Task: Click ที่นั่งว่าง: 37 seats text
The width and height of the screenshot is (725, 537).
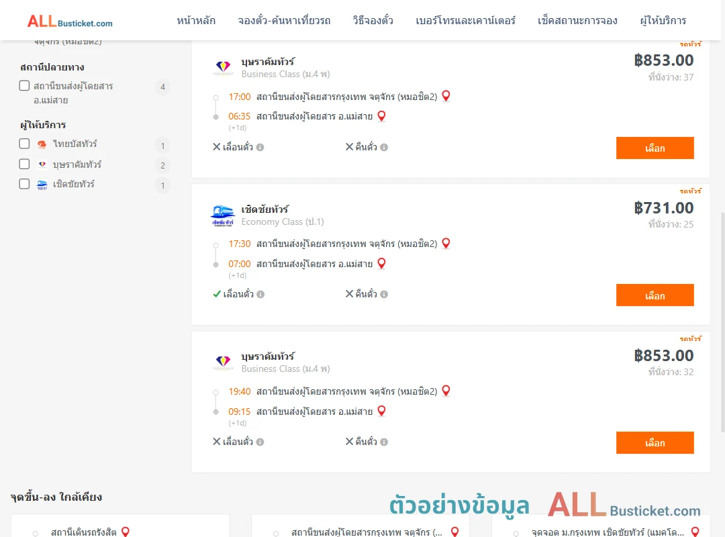Action: pos(671,77)
